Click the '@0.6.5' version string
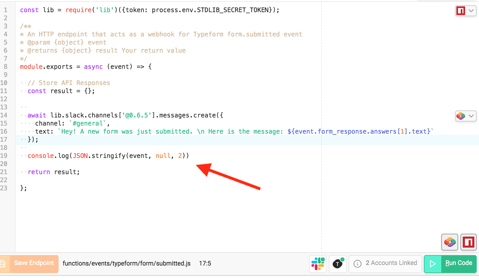This screenshot has width=479, height=280. click(137, 115)
